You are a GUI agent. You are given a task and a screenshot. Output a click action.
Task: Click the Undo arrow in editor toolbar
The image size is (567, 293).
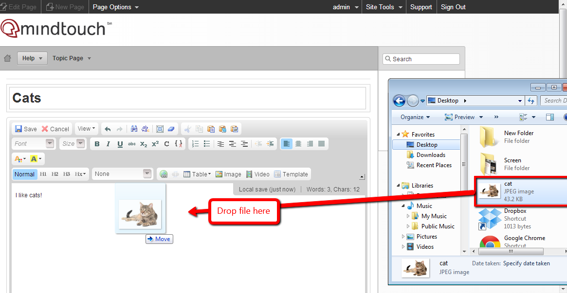108,129
